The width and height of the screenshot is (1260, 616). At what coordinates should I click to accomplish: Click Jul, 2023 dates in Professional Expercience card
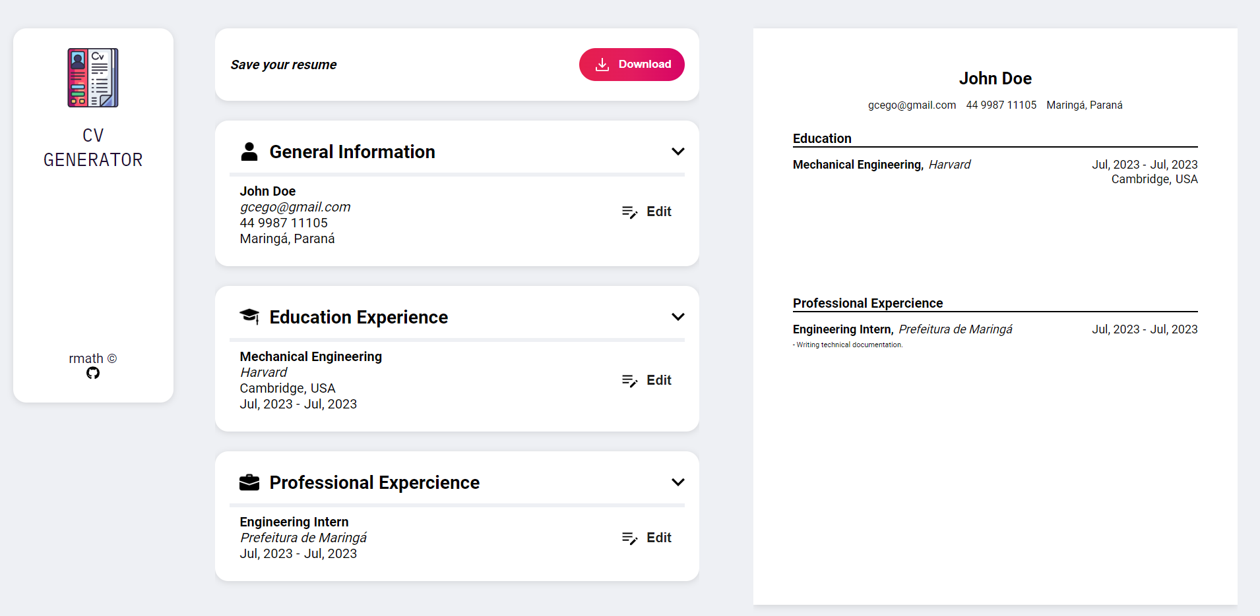tap(298, 553)
